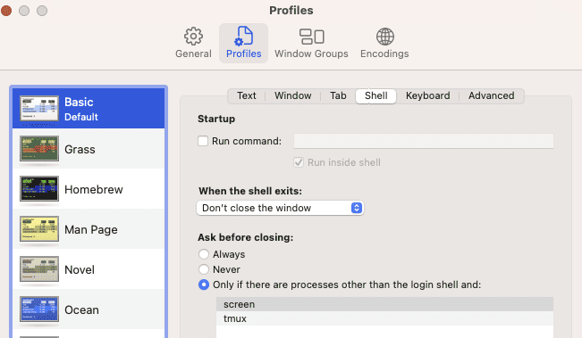Select the Always radio button

[204, 254]
